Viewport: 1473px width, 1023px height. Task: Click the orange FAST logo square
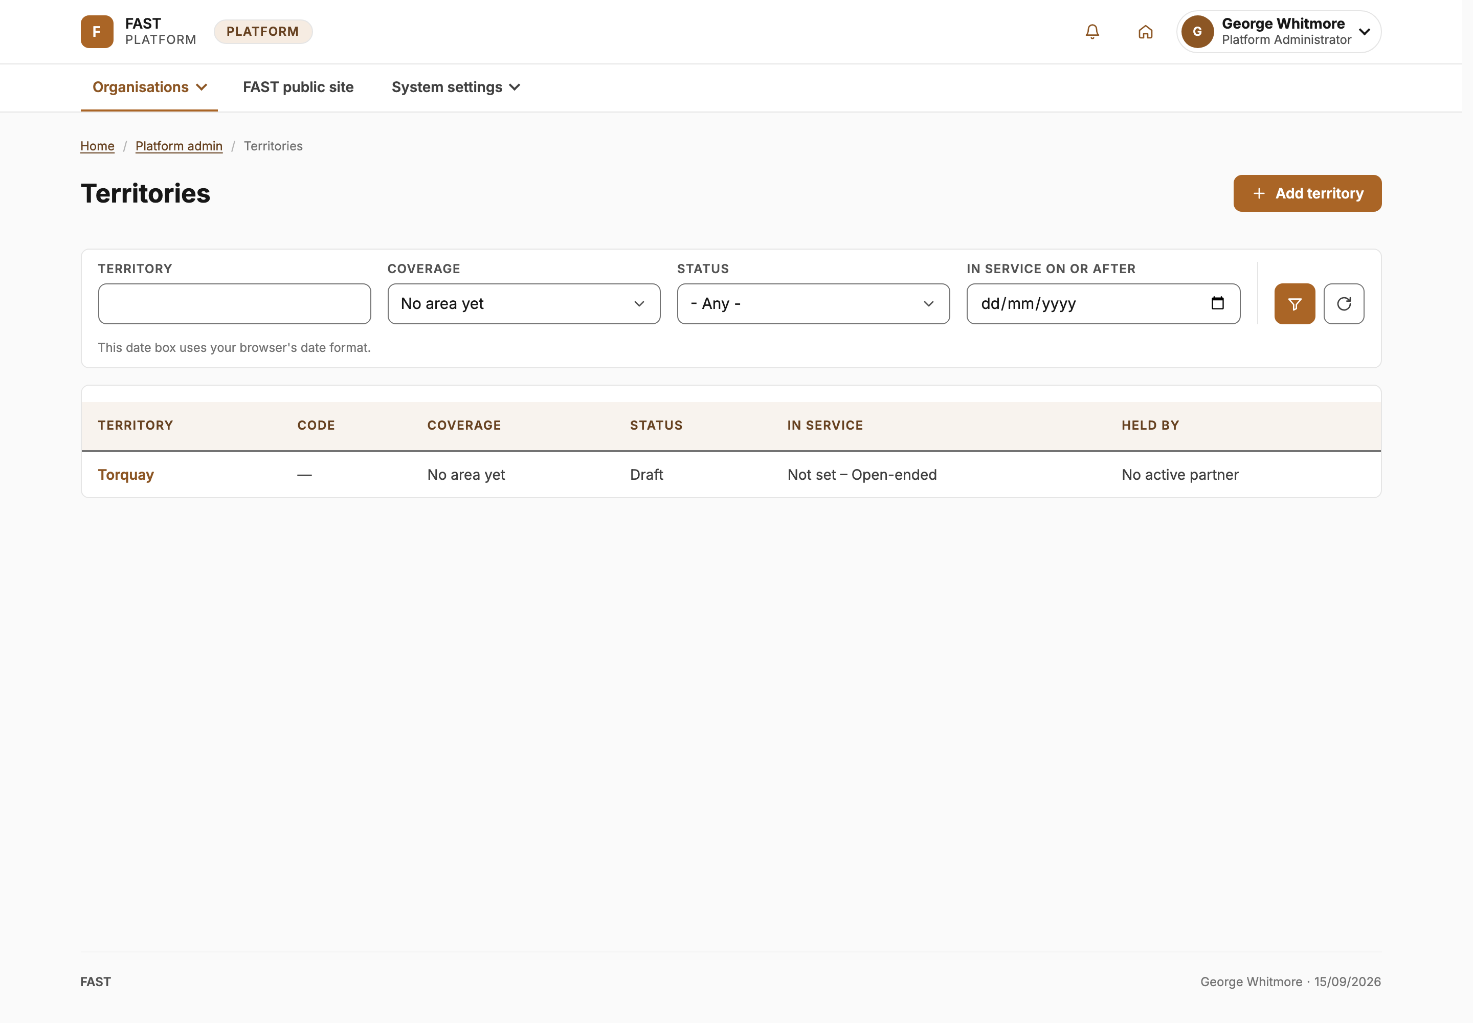[97, 31]
